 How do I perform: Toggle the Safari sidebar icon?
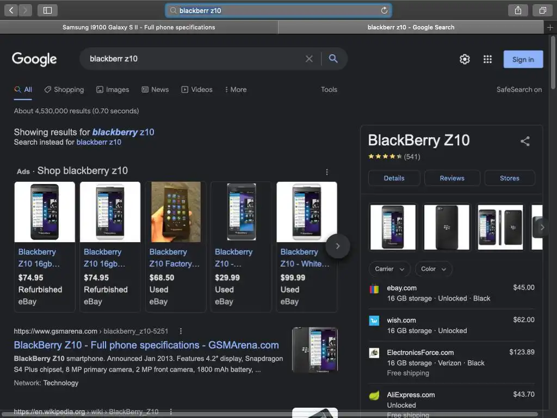coord(48,10)
